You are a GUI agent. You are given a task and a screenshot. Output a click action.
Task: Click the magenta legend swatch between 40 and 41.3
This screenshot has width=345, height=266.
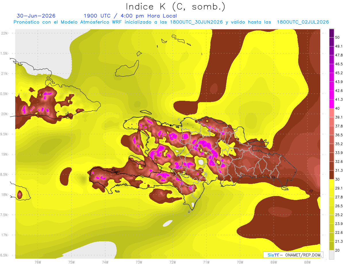pos(331,104)
